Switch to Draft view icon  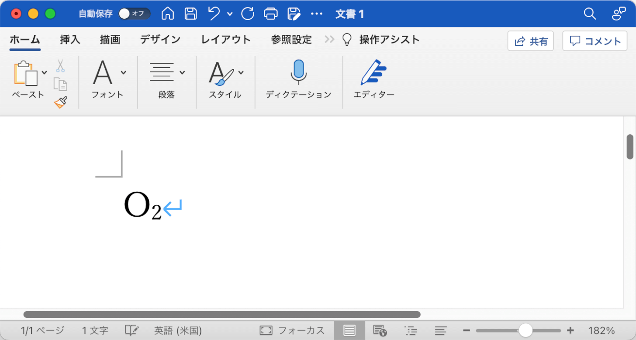tap(441, 330)
